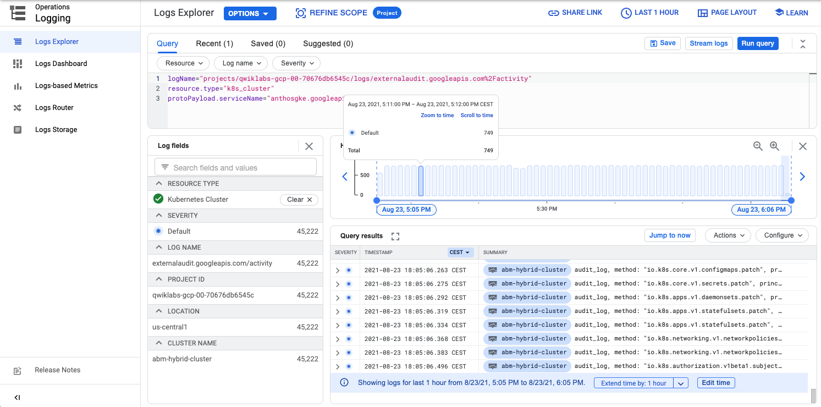Click the info icon in time banner
This screenshot has height=407, width=821.
(x=344, y=383)
